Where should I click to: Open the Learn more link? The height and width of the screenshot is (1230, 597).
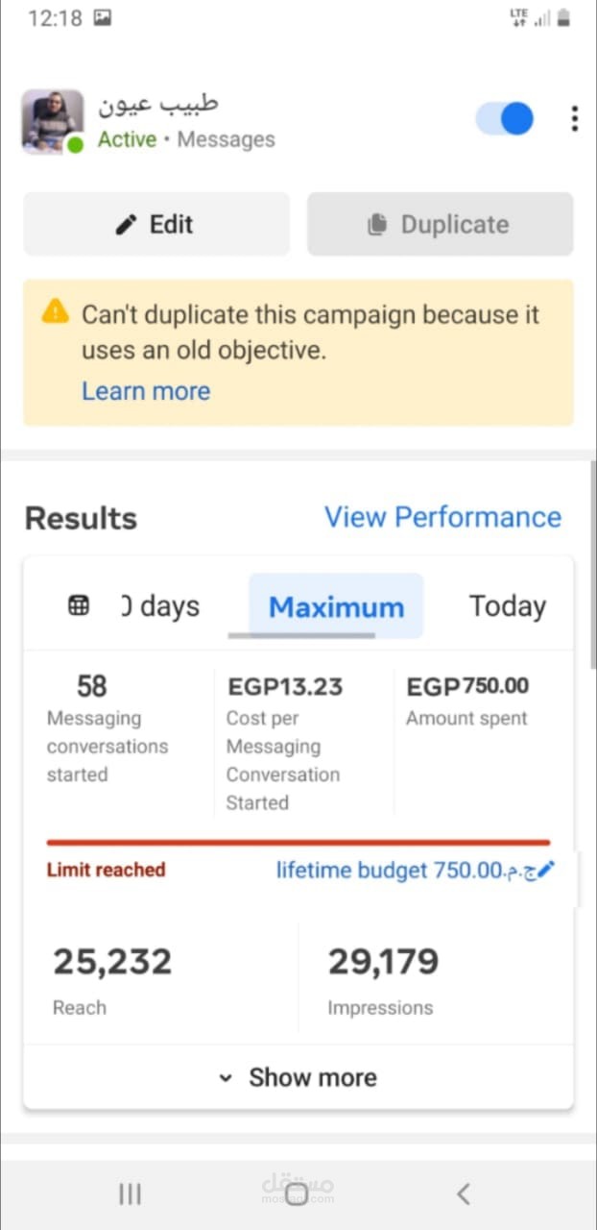click(x=146, y=391)
